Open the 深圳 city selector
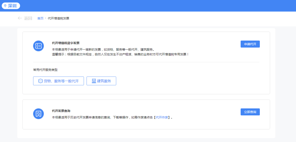 coord(11,6)
